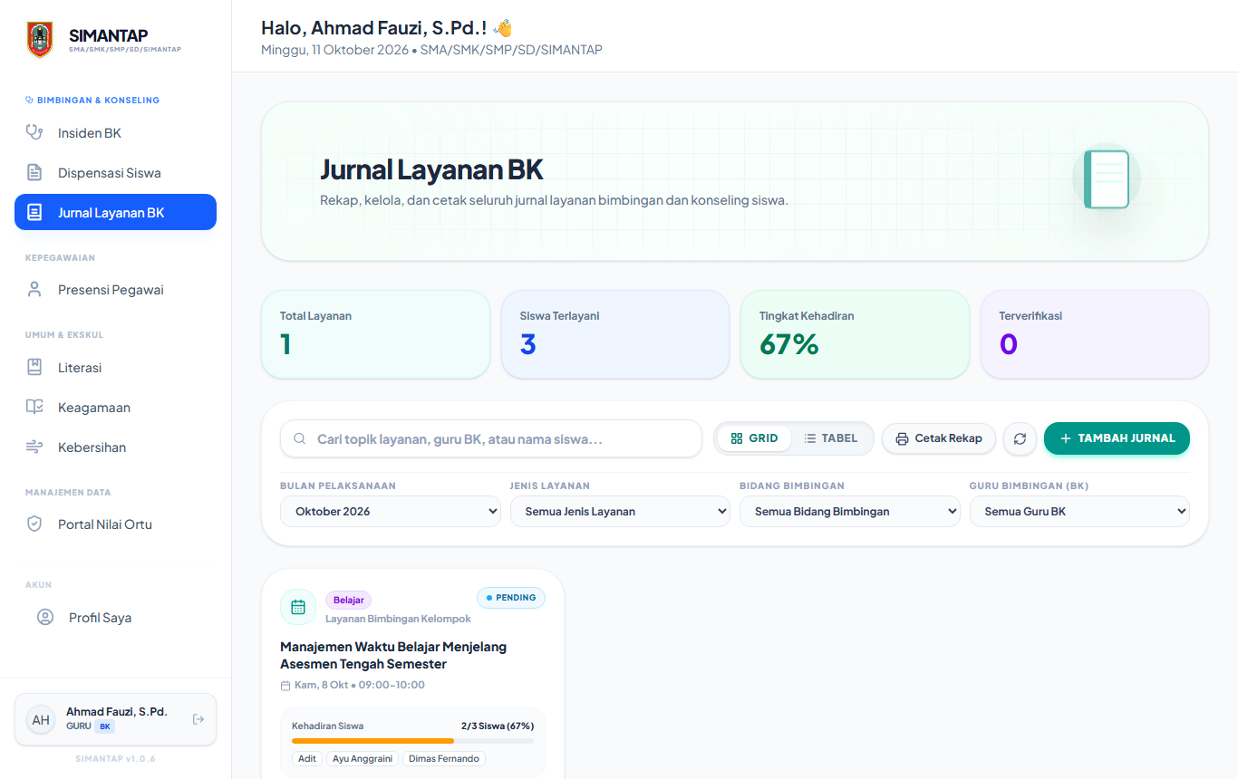Click the Dispensasi Siswa document icon
This screenshot has width=1238, height=779.
(34, 172)
